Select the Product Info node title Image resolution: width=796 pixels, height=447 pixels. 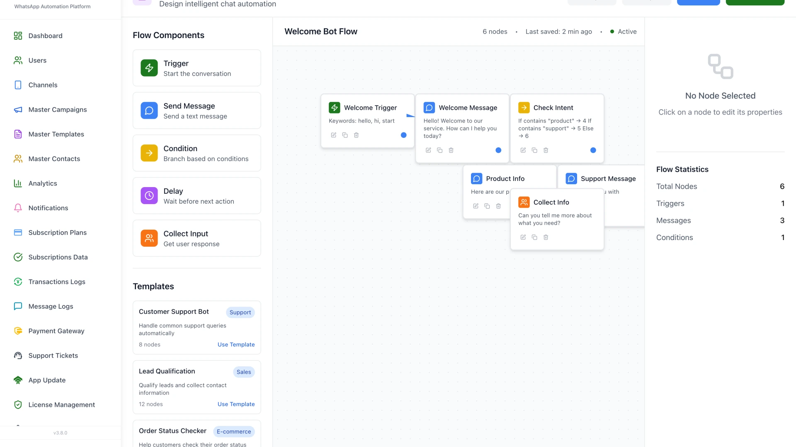pyautogui.click(x=505, y=179)
